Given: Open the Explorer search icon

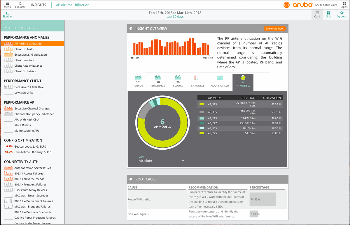Looking at the screenshot, I should coord(20,3).
